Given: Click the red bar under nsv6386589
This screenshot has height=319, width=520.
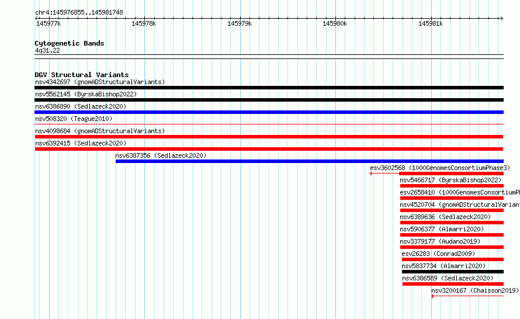Looking at the screenshot, I should [453, 284].
